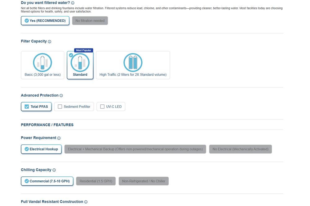The image size is (310, 206).
Task: Choose Non-Refrigerated / No Chiller option
Action: [x=144, y=181]
